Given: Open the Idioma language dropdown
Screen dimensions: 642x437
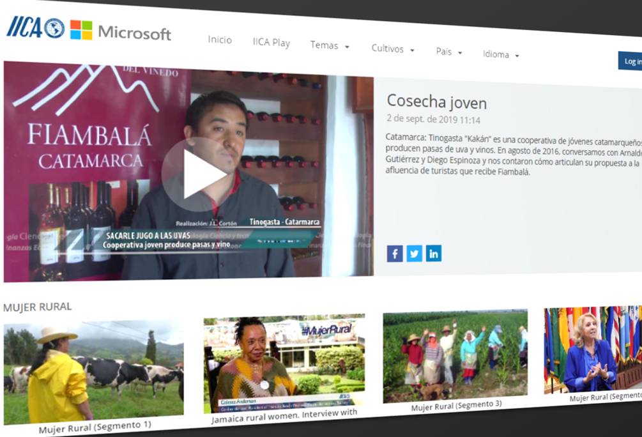Looking at the screenshot, I should tap(501, 54).
